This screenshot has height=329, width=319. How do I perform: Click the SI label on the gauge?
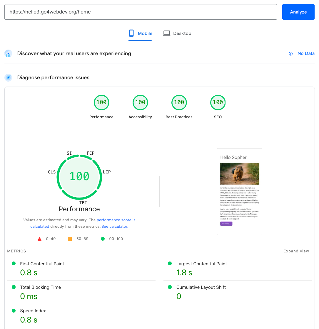click(x=69, y=153)
